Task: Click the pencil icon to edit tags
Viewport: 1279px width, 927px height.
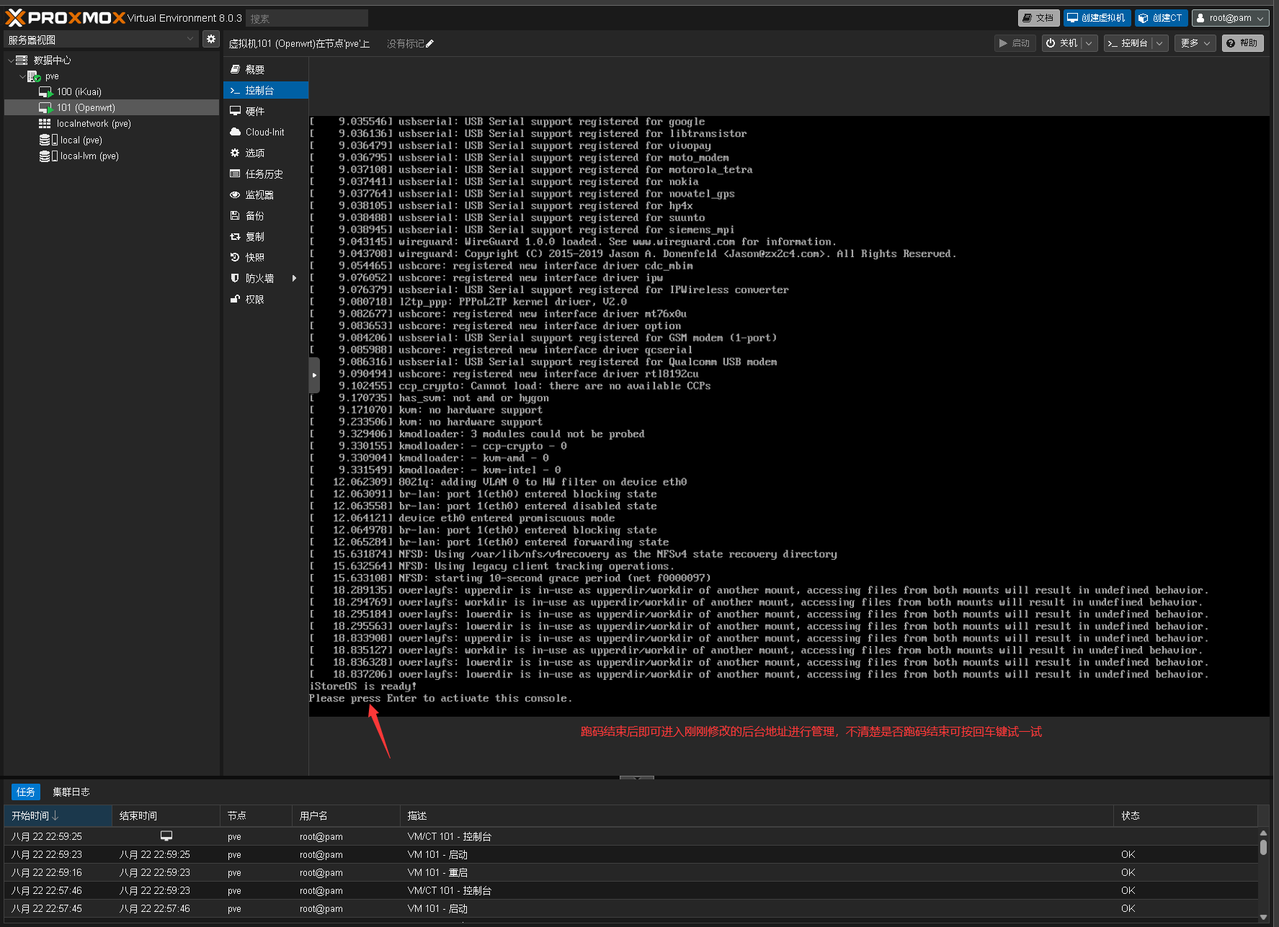Action: tap(430, 44)
